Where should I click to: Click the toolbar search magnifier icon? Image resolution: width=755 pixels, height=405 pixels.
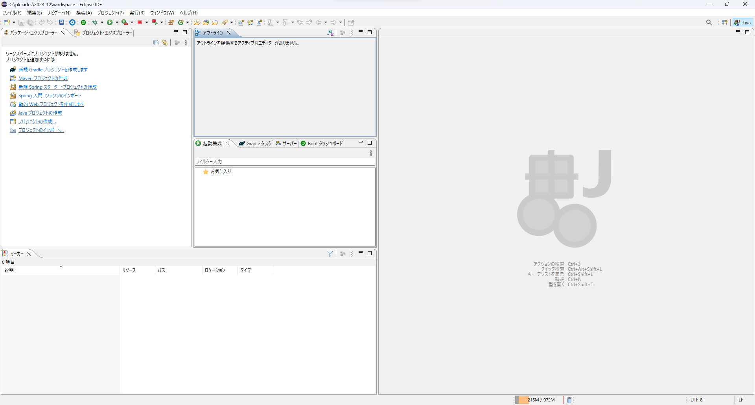[709, 23]
